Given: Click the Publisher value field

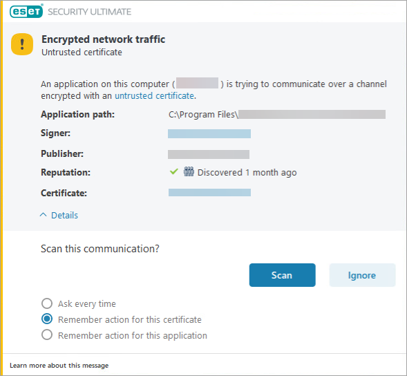Looking at the screenshot, I should pos(209,154).
